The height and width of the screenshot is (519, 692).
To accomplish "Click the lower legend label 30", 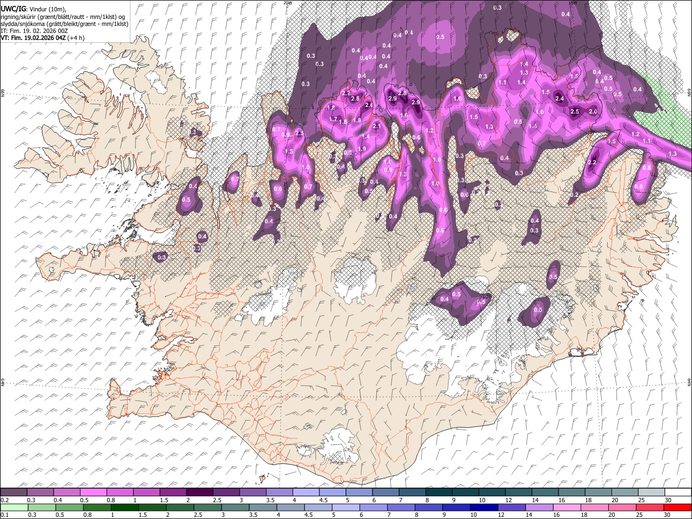I will [668, 515].
